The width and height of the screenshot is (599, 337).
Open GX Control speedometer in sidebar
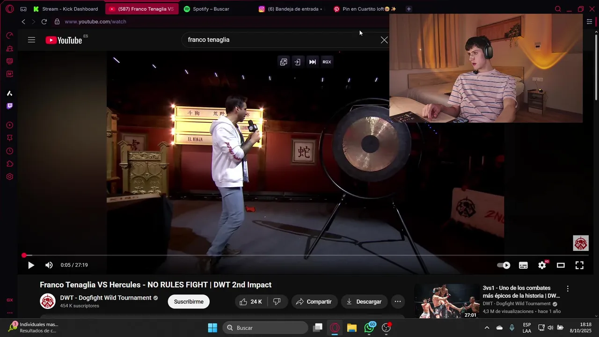pos(9,36)
